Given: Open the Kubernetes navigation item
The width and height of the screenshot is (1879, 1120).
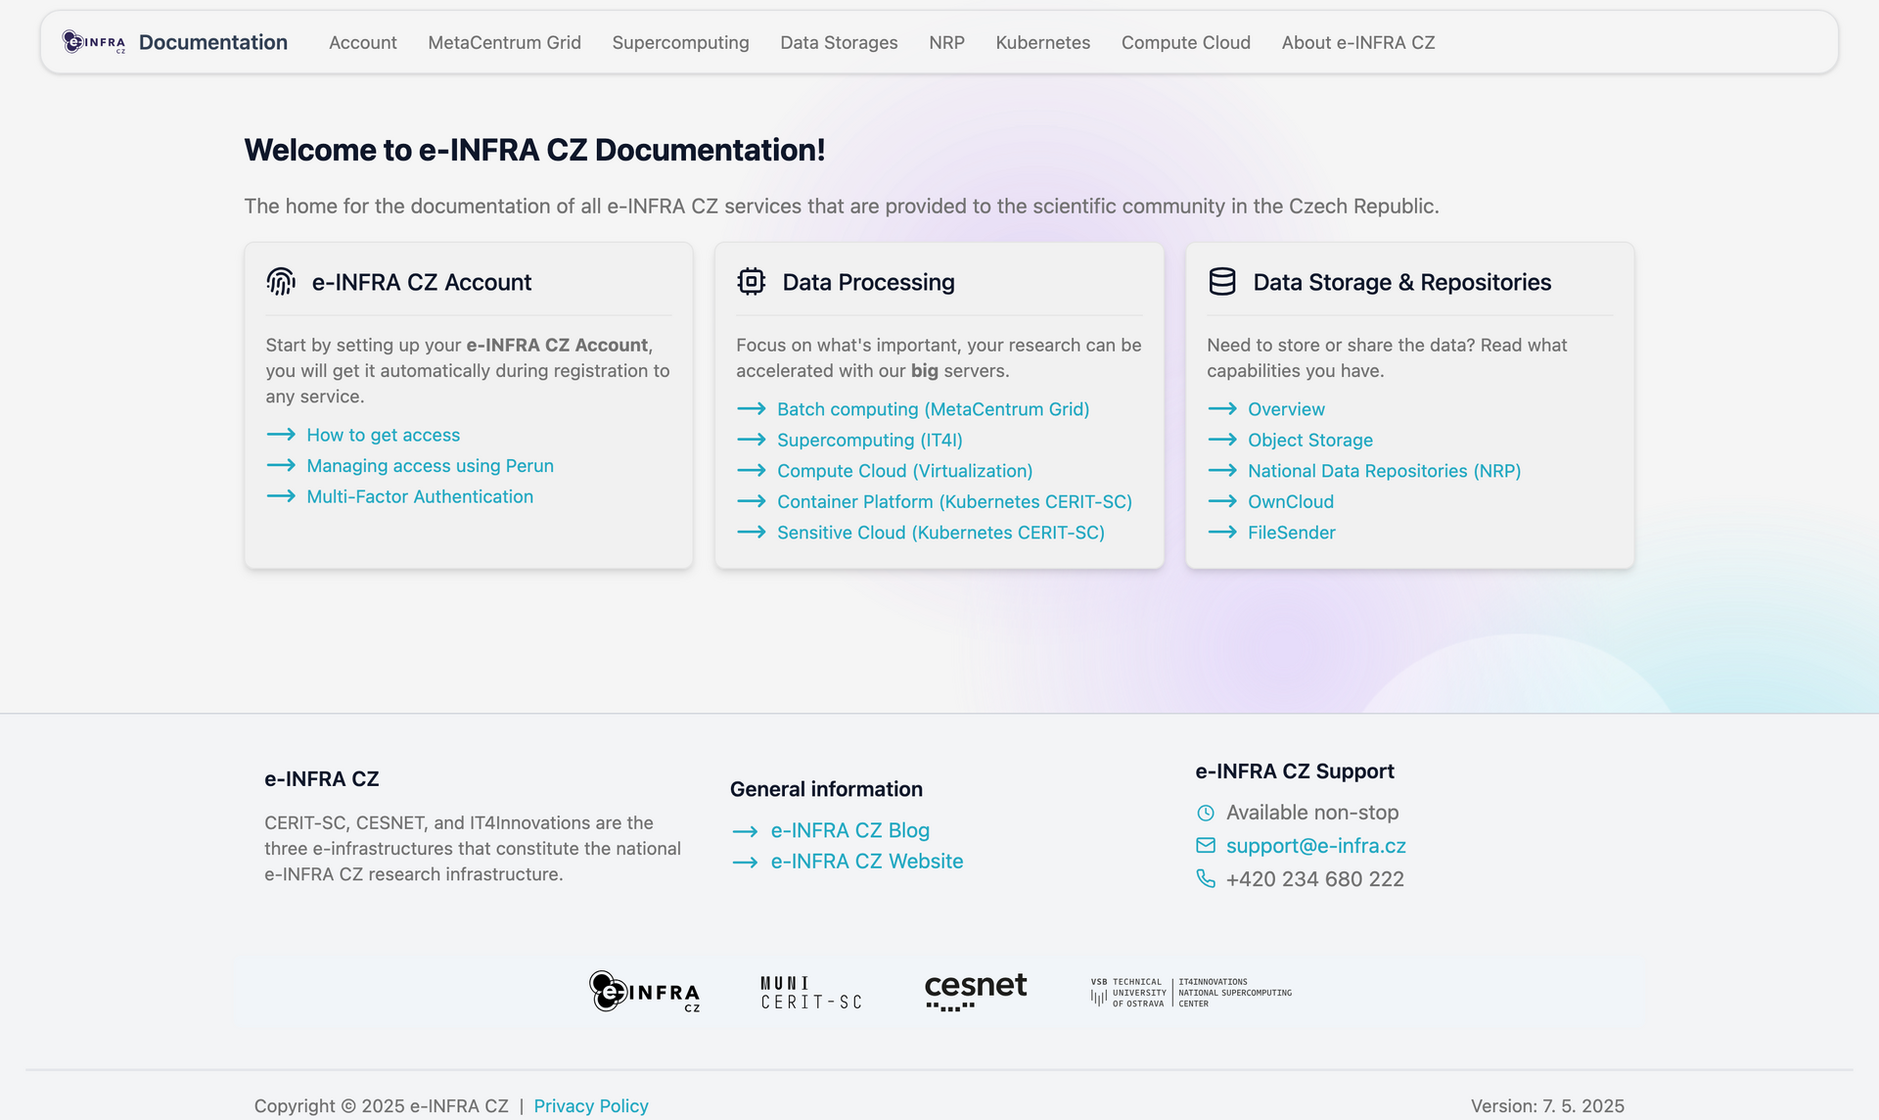Looking at the screenshot, I should click(x=1042, y=42).
